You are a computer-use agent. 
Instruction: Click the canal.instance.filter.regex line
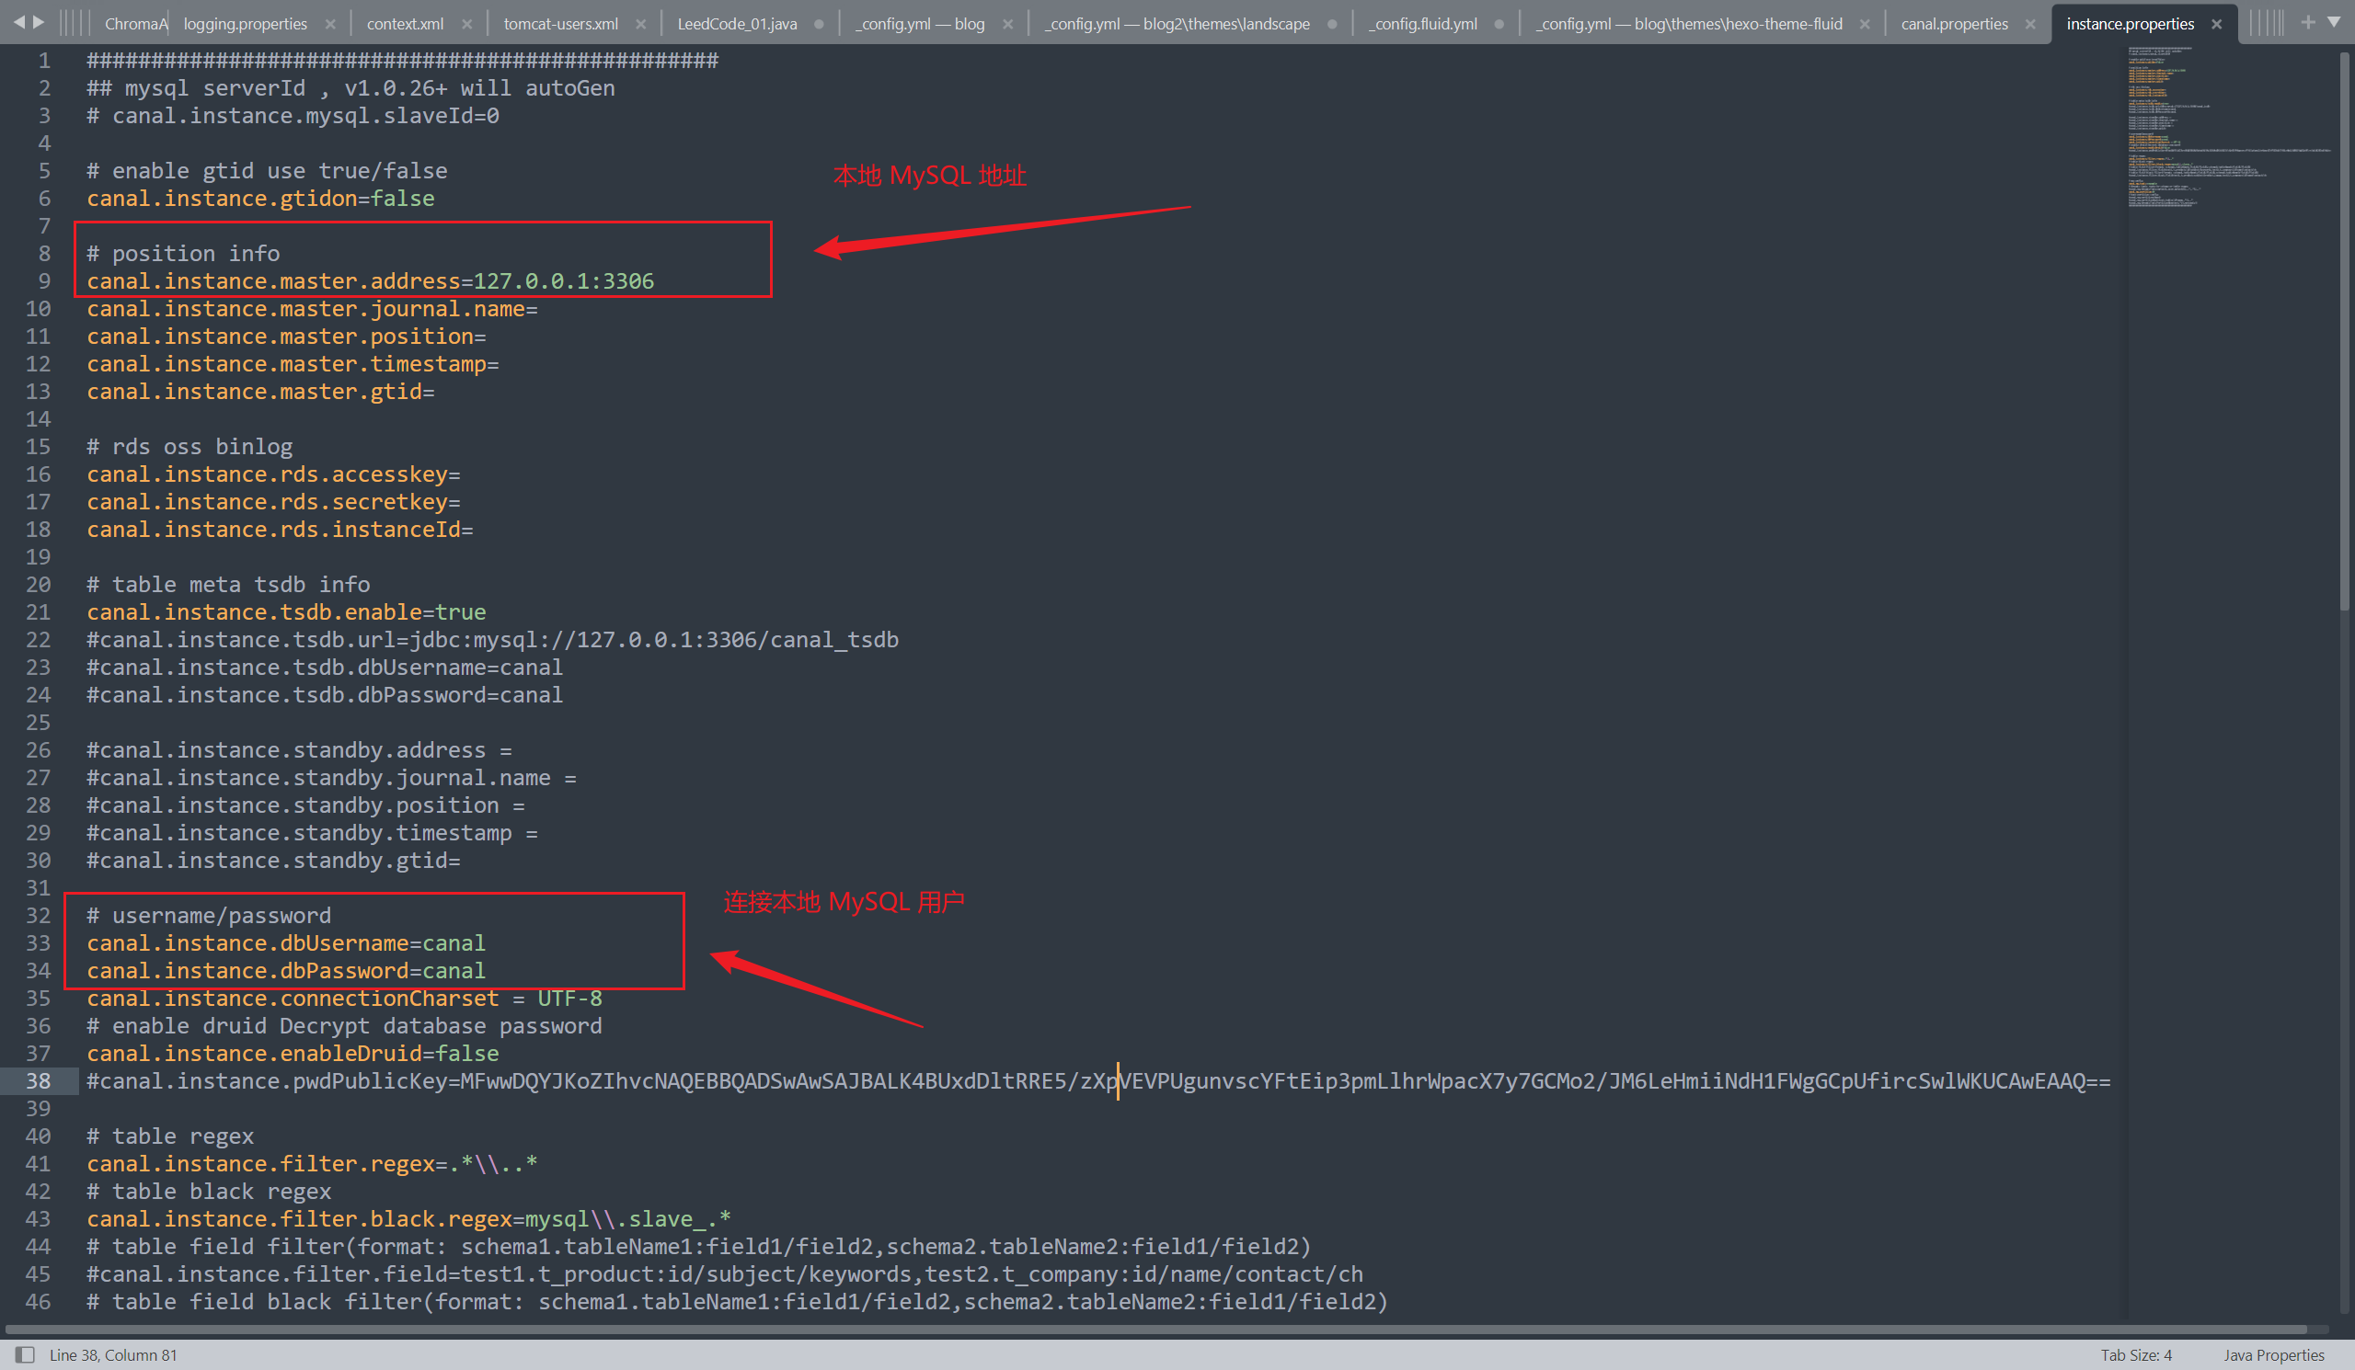(312, 1164)
